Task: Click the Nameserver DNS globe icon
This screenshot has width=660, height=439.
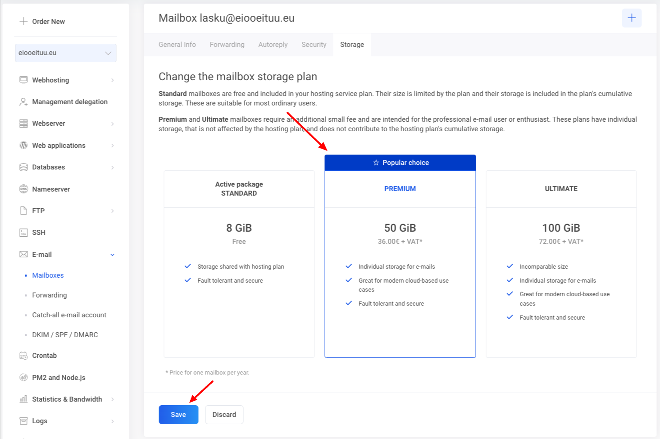Action: (23, 189)
